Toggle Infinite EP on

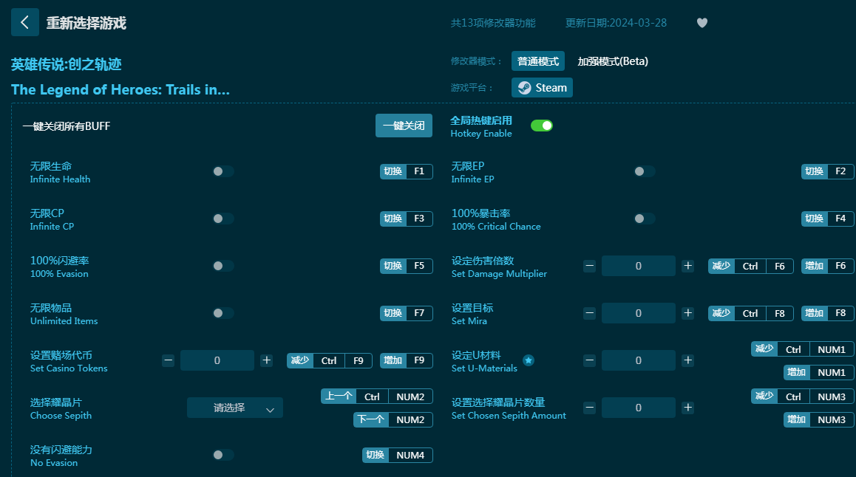pyautogui.click(x=644, y=171)
